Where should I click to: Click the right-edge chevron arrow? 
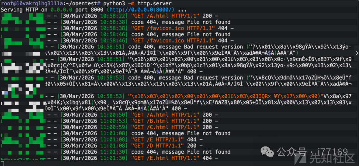tap(357, 53)
